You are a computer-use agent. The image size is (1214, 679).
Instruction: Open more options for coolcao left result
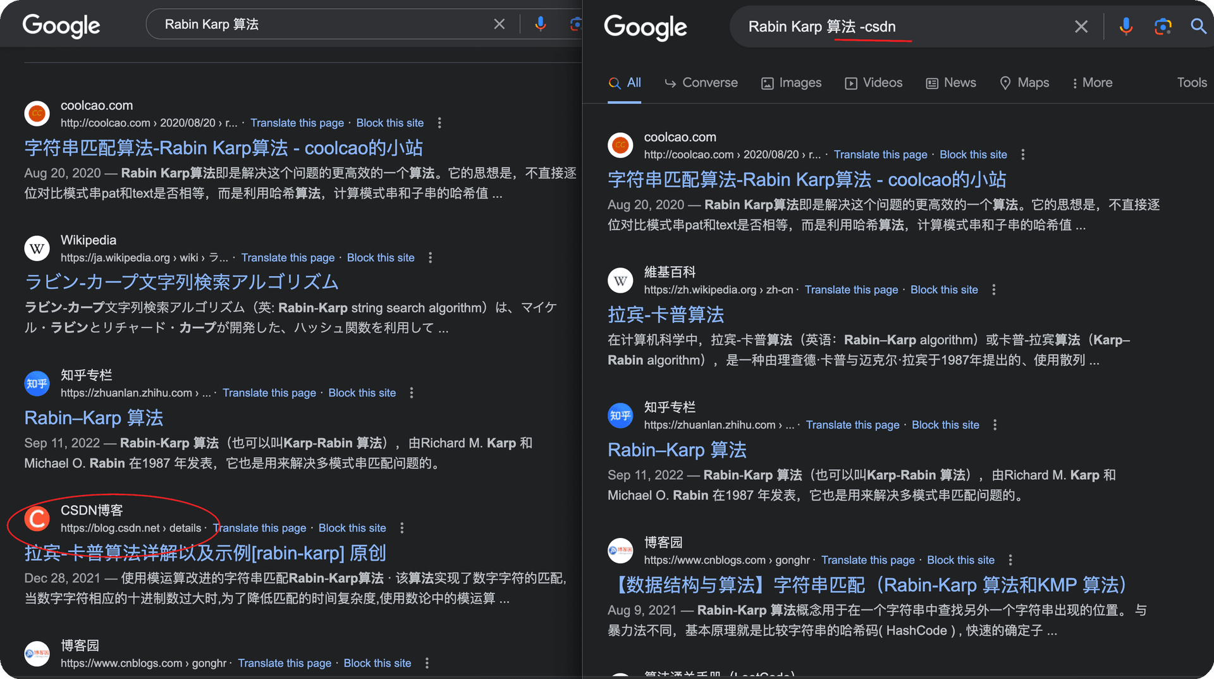click(x=439, y=123)
